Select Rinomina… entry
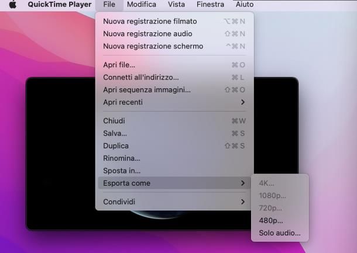 point(174,158)
